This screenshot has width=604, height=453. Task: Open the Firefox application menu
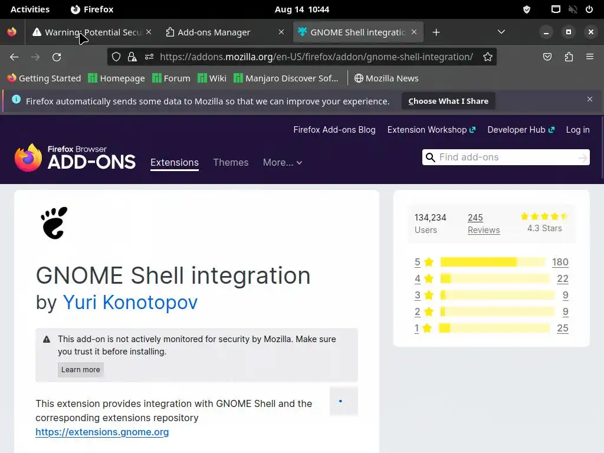coord(590,57)
